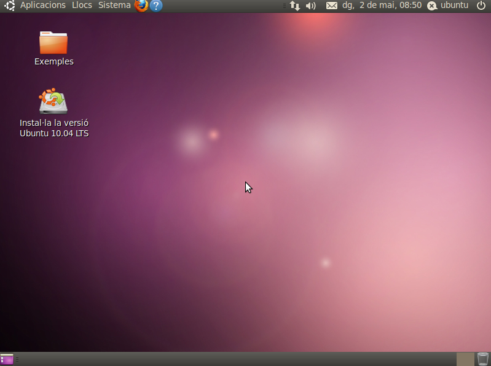Click the envelope messaging menu icon
Image resolution: width=491 pixels, height=366 pixels.
332,6
